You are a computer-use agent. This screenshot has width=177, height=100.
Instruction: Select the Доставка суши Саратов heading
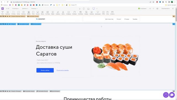(54, 51)
